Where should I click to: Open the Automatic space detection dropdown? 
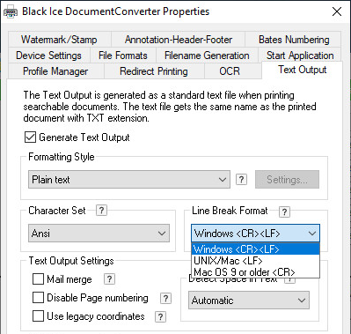[249, 301]
